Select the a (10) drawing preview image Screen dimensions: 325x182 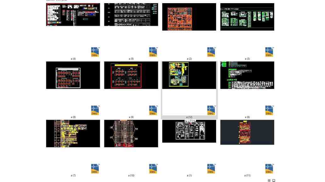coord(131,133)
